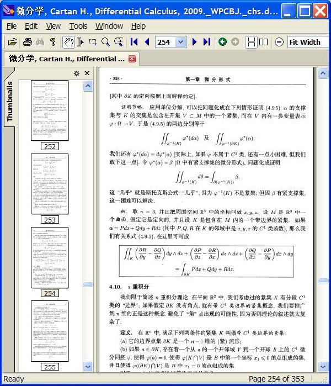Click the document vertical scrollbar handle
Image resolution: width=331 pixels, height=386 pixels.
point(323,281)
